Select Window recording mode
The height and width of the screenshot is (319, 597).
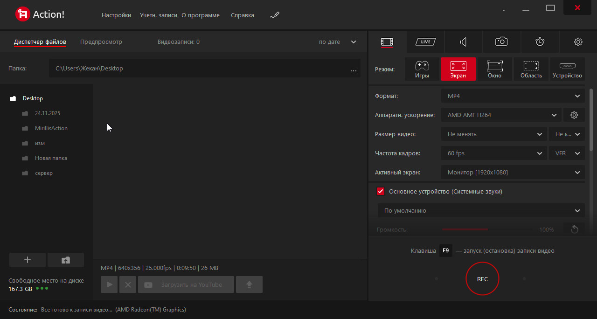(494, 69)
